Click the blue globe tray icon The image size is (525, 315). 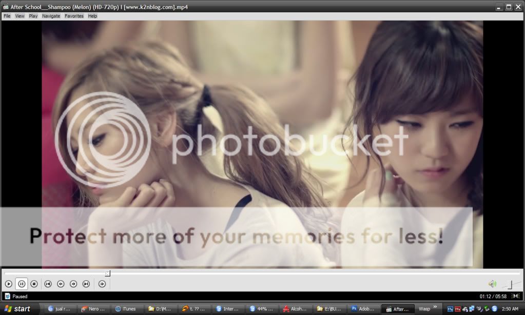pyautogui.click(x=495, y=309)
